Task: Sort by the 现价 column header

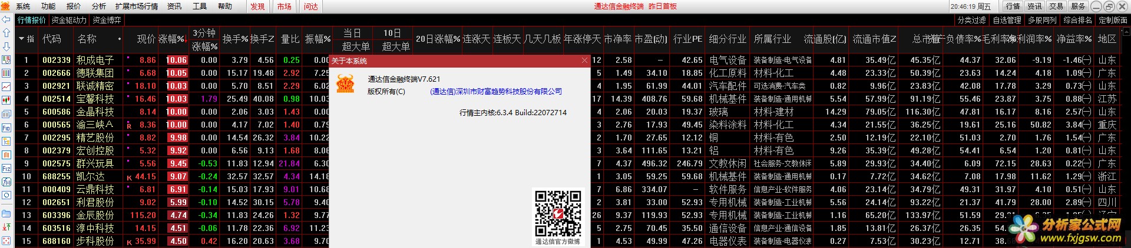Action: 146,39
